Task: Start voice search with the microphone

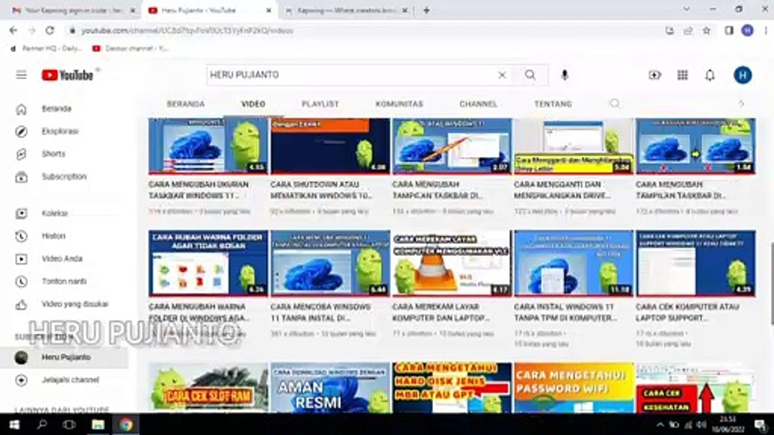Action: pyautogui.click(x=564, y=75)
